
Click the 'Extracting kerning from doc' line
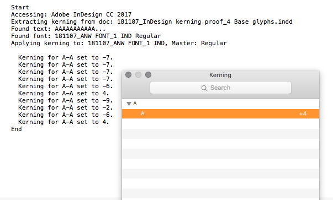click(x=152, y=21)
